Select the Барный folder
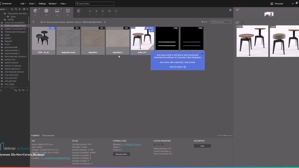The width and height of the screenshot is (299, 168). [x=8, y=41]
